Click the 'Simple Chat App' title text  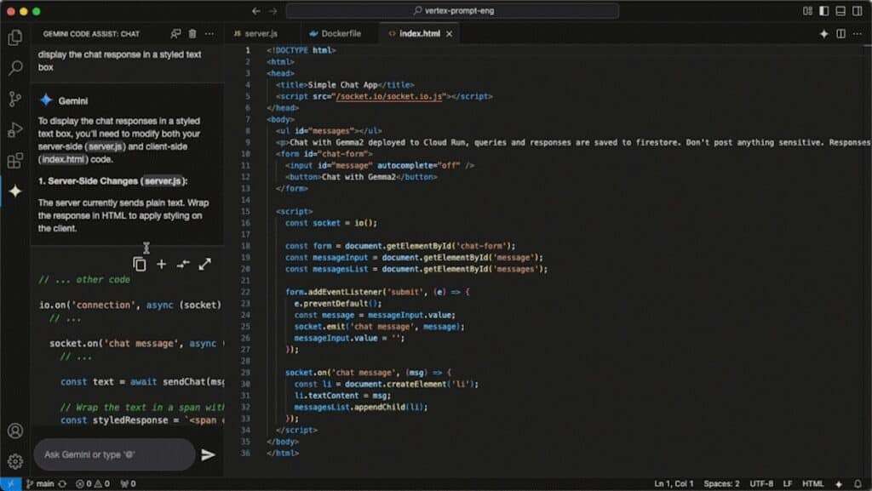[342, 85]
